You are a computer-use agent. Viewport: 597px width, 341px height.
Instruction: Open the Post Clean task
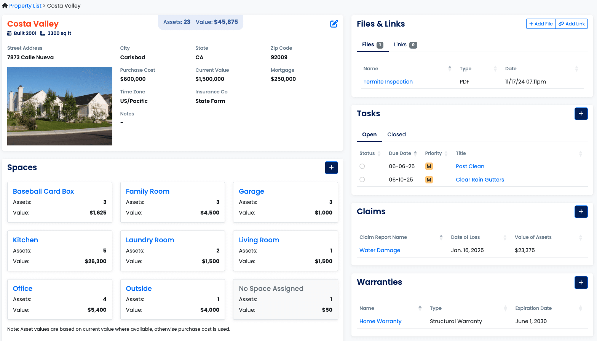pyautogui.click(x=470, y=166)
